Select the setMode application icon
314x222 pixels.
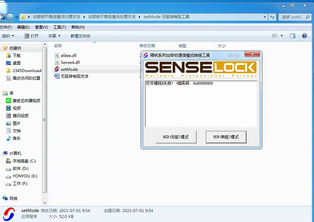coord(57,69)
